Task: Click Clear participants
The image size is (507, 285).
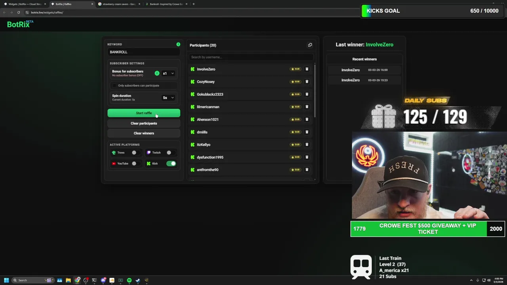Action: pyautogui.click(x=144, y=123)
